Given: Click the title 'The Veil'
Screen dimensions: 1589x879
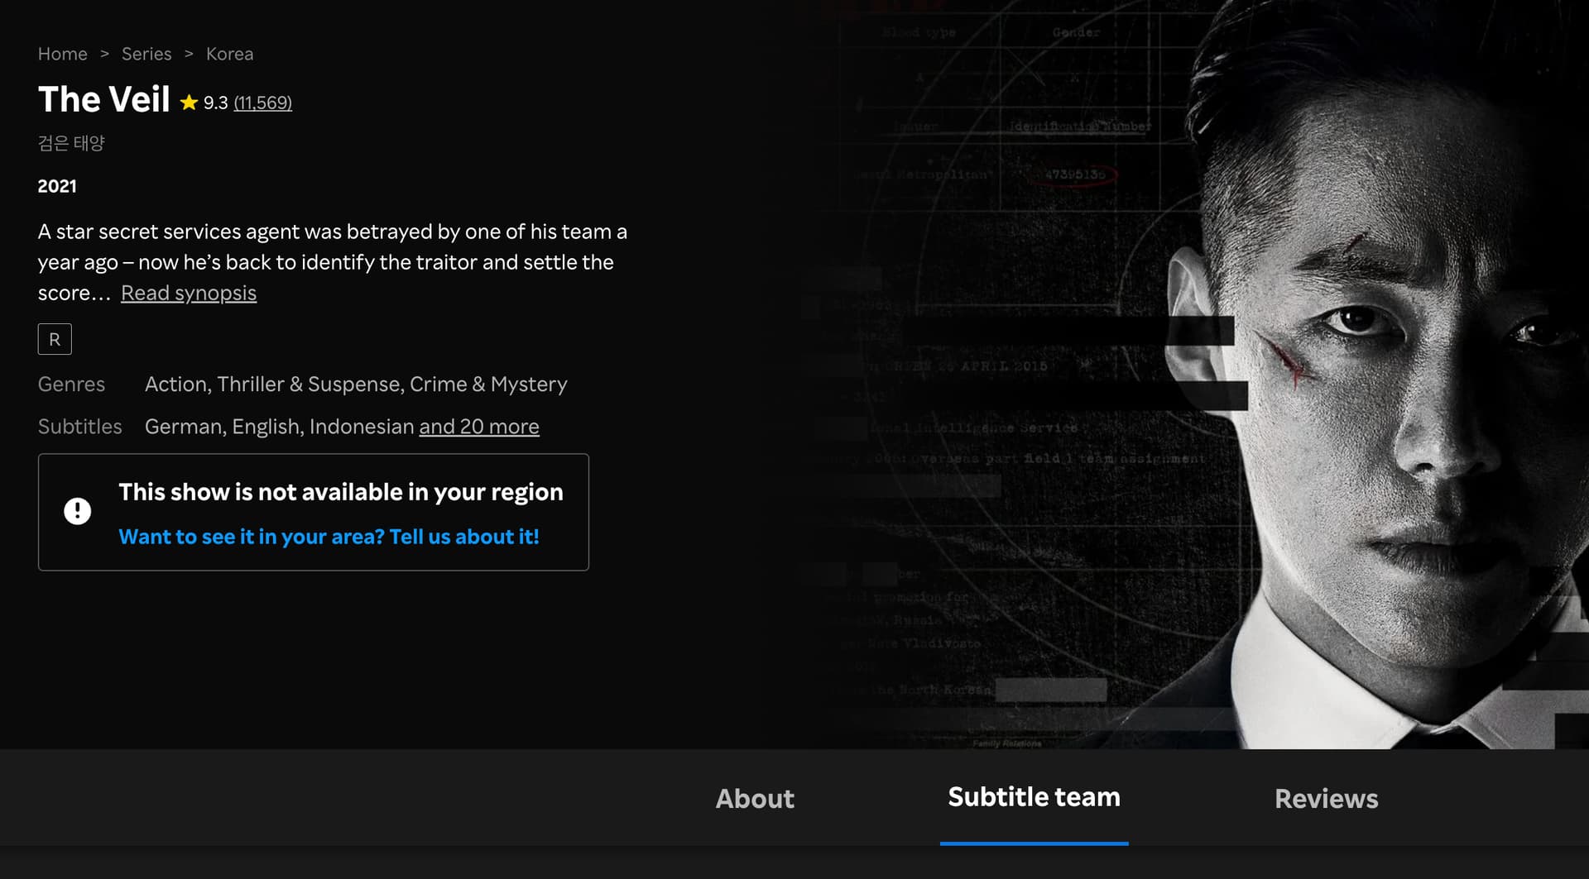Looking at the screenshot, I should 104,100.
